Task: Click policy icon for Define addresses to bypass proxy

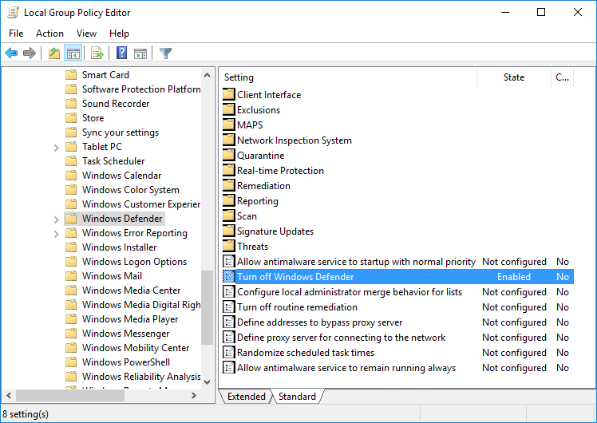Action: tap(229, 322)
